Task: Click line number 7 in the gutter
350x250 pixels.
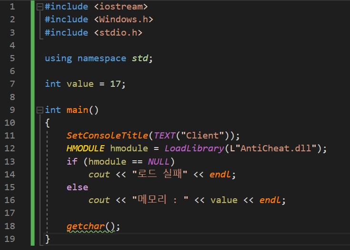Action: (x=12, y=84)
